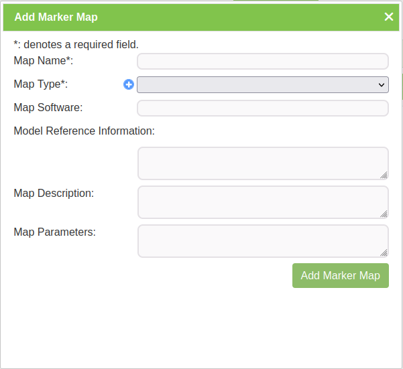Select the Model Reference Information text area
The width and height of the screenshot is (403, 369).
coord(262,163)
